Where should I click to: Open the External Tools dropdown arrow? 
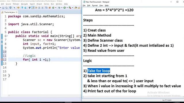pos(72,8)
